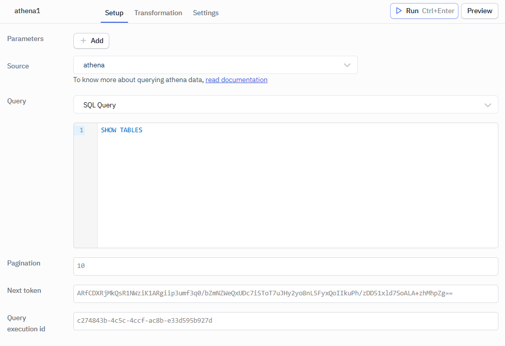Go to the Settings tab

(205, 13)
